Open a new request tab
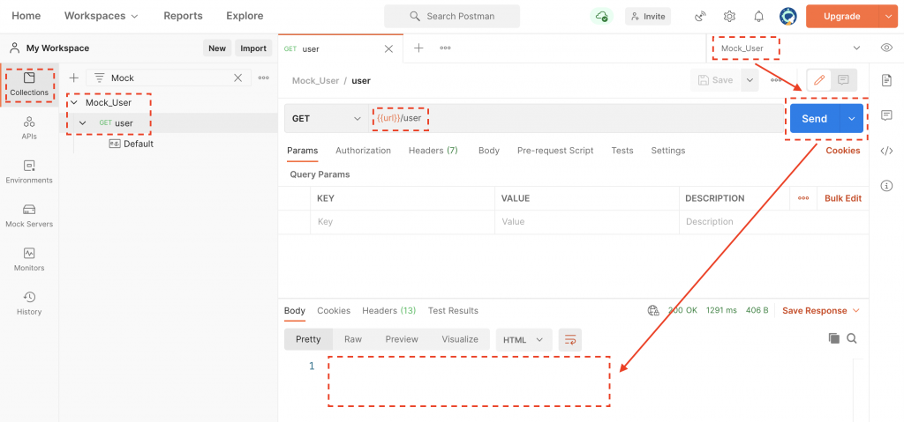 tap(418, 48)
